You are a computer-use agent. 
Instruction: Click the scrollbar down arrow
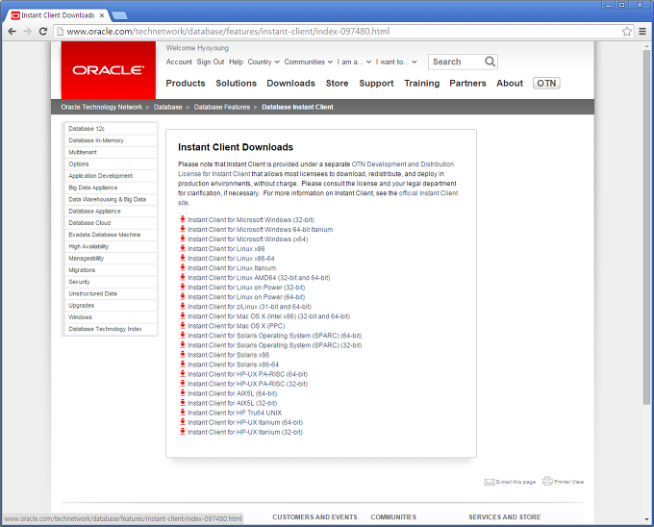pyautogui.click(x=646, y=519)
